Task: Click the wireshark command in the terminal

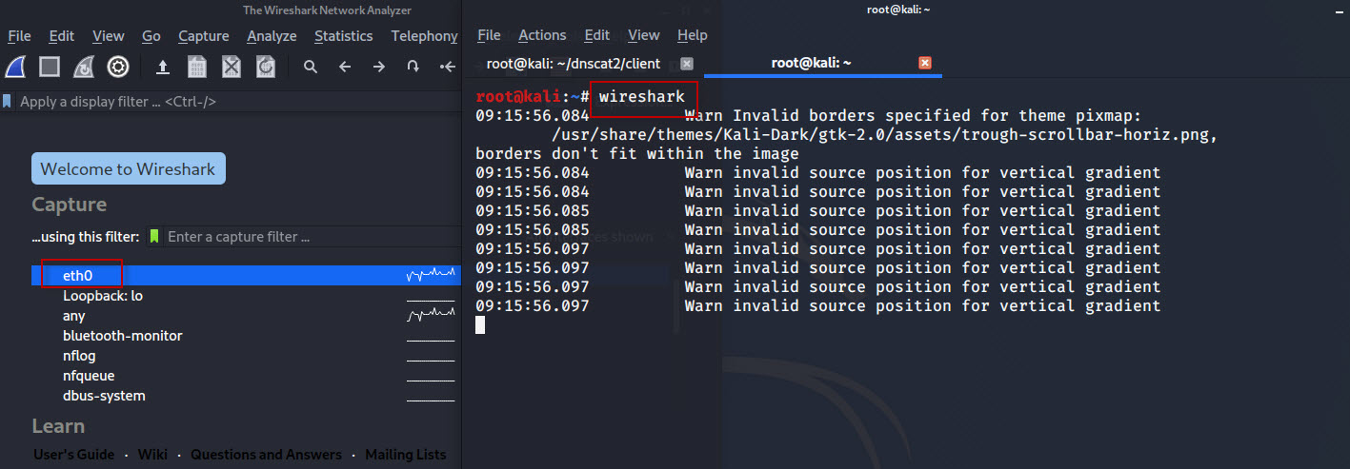Action: pos(641,97)
